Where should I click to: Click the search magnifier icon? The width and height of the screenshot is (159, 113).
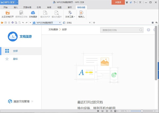pyautogui.click(x=141, y=30)
